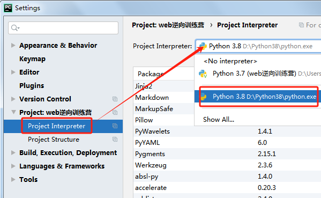Click version 1.4.1 of PyWavelets
This screenshot has height=198, width=321.
pos(265,131)
